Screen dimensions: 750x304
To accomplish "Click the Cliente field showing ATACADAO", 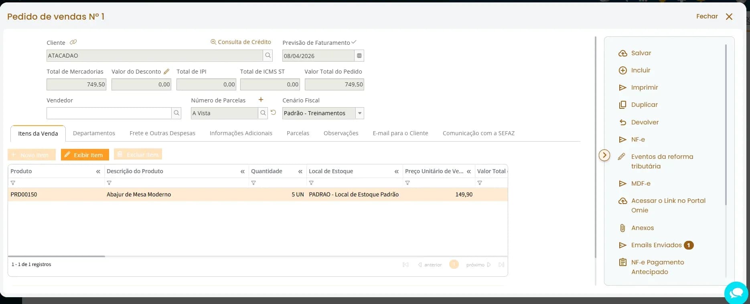I will point(155,56).
